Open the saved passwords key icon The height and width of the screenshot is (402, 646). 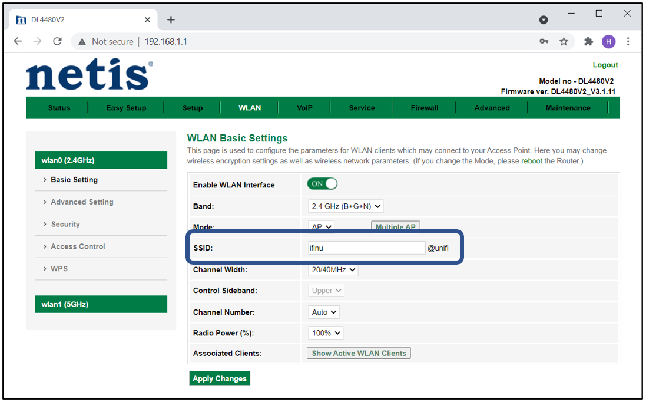[x=544, y=41]
